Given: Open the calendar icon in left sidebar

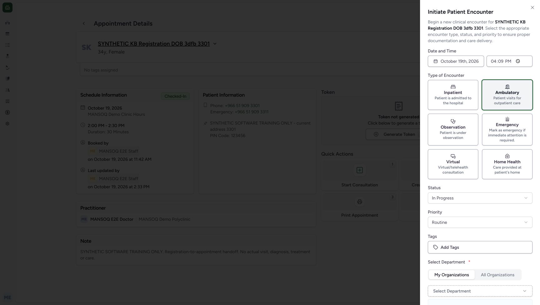Looking at the screenshot, I should pyautogui.click(x=7, y=34).
